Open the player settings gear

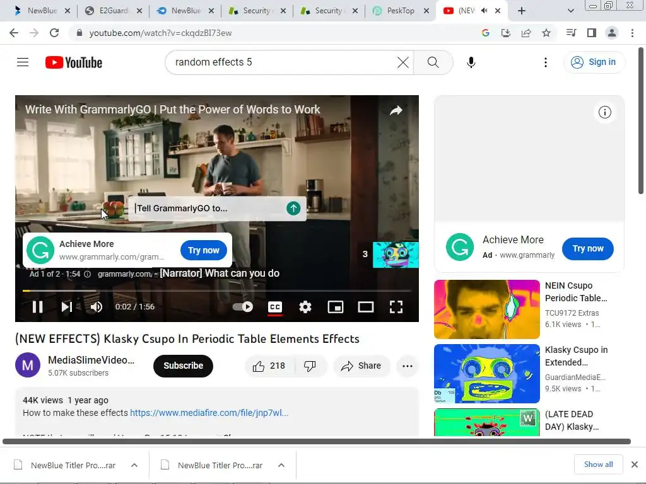pos(305,307)
